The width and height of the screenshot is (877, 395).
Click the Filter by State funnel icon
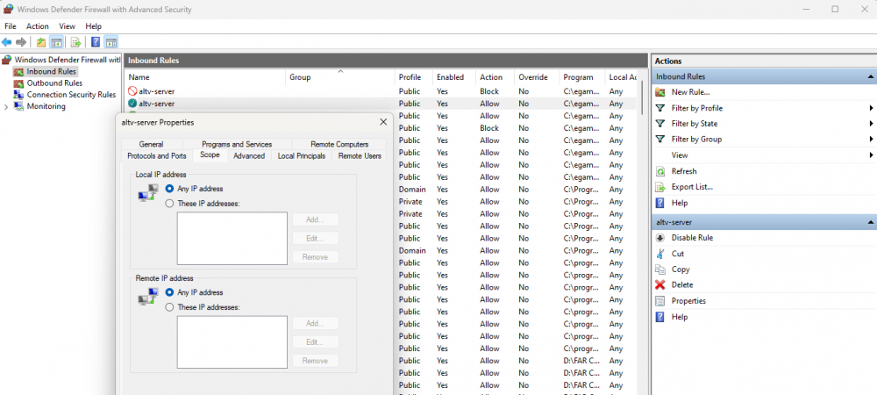(x=660, y=124)
